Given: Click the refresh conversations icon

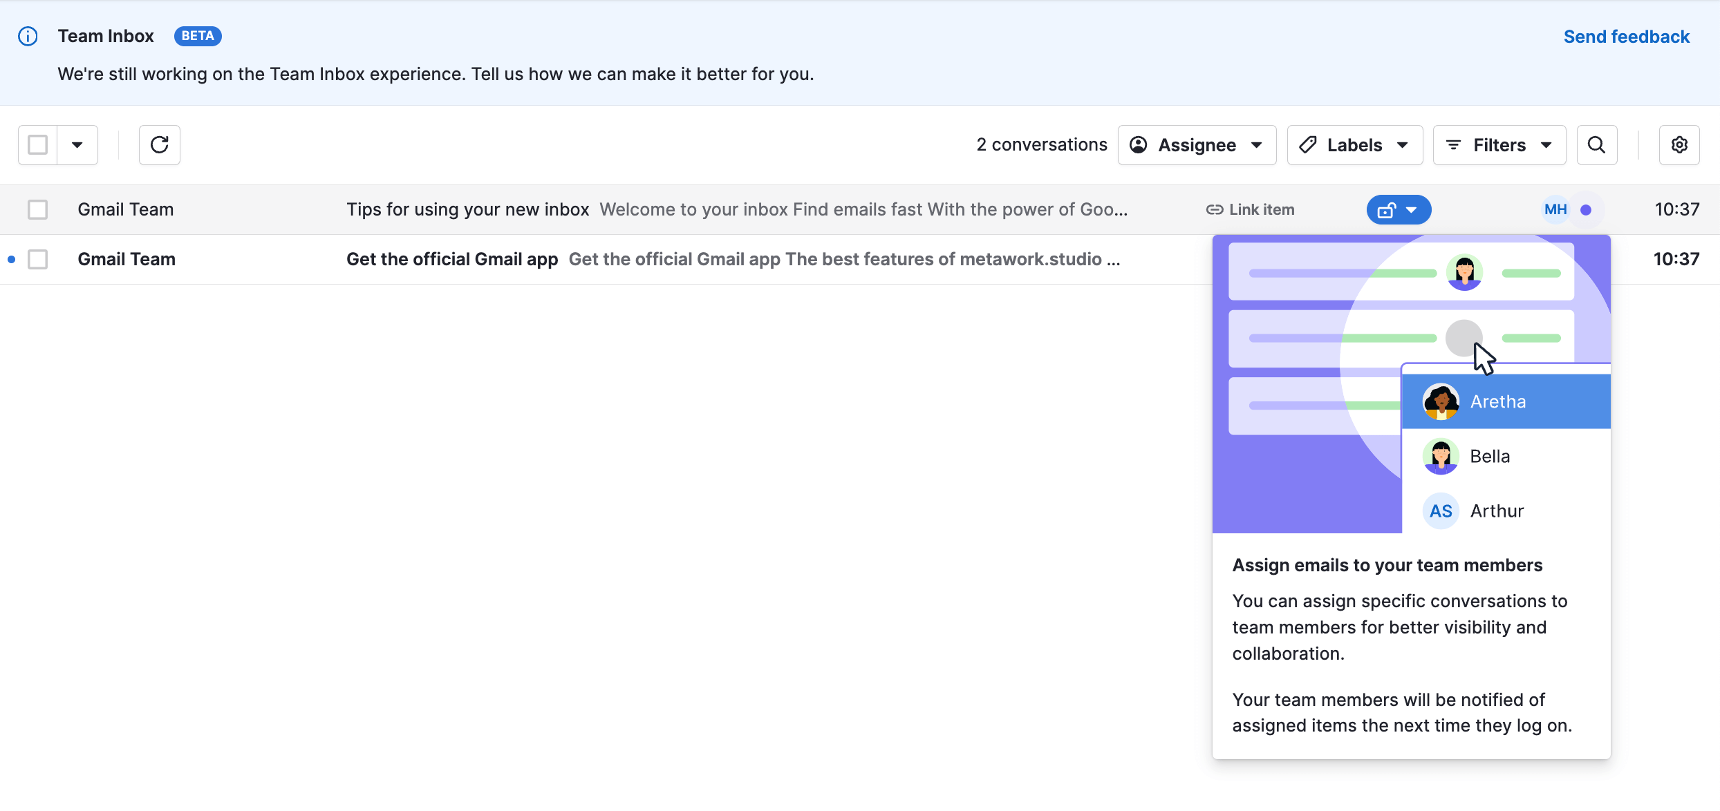Looking at the screenshot, I should coord(160,145).
